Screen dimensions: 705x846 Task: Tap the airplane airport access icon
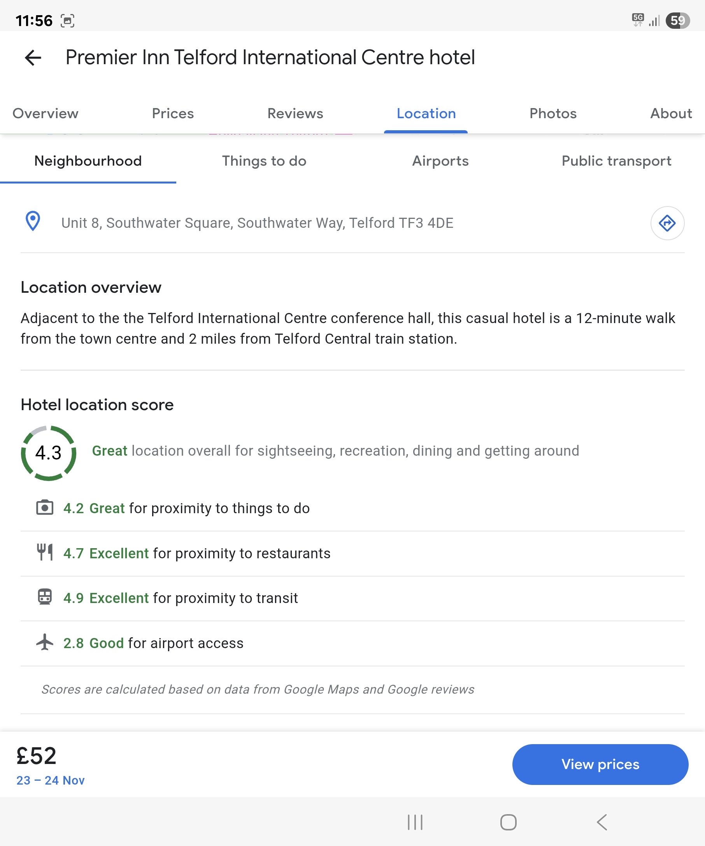45,642
